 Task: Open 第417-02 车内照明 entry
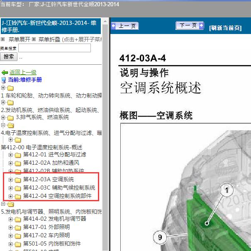pyautogui.click(x=46, y=236)
